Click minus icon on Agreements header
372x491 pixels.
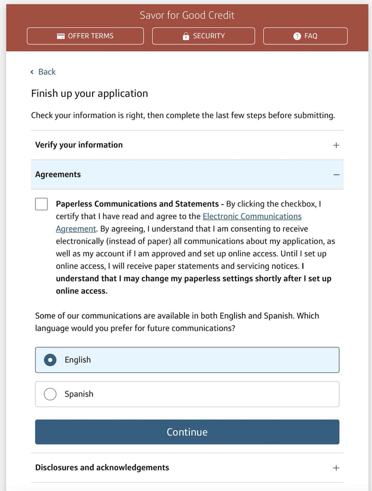click(336, 175)
